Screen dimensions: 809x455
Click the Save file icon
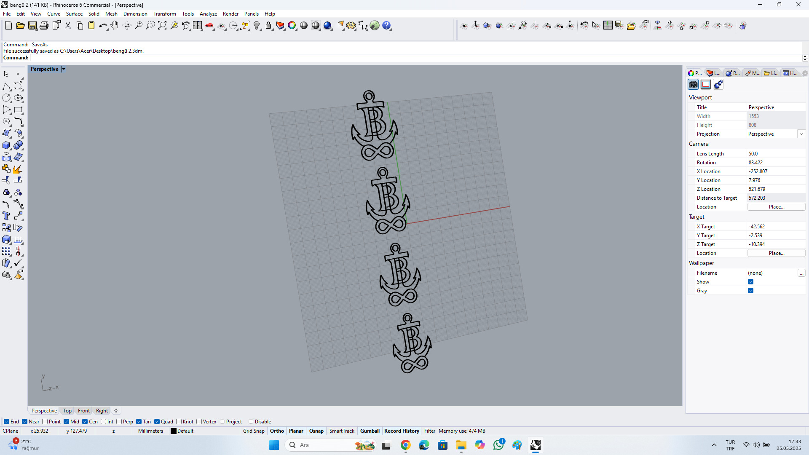pos(32,26)
